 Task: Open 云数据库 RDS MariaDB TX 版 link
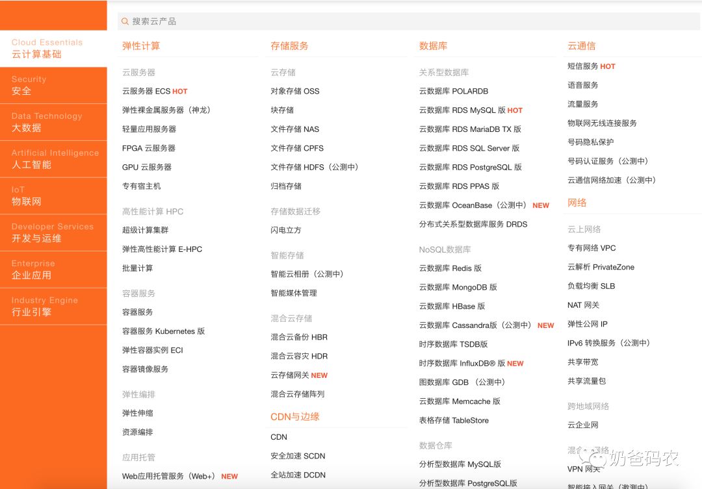tap(470, 129)
